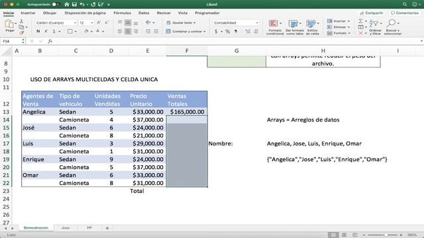The image size is (424, 238).
Task: Increase indent of cell
Action: pos(156,31)
